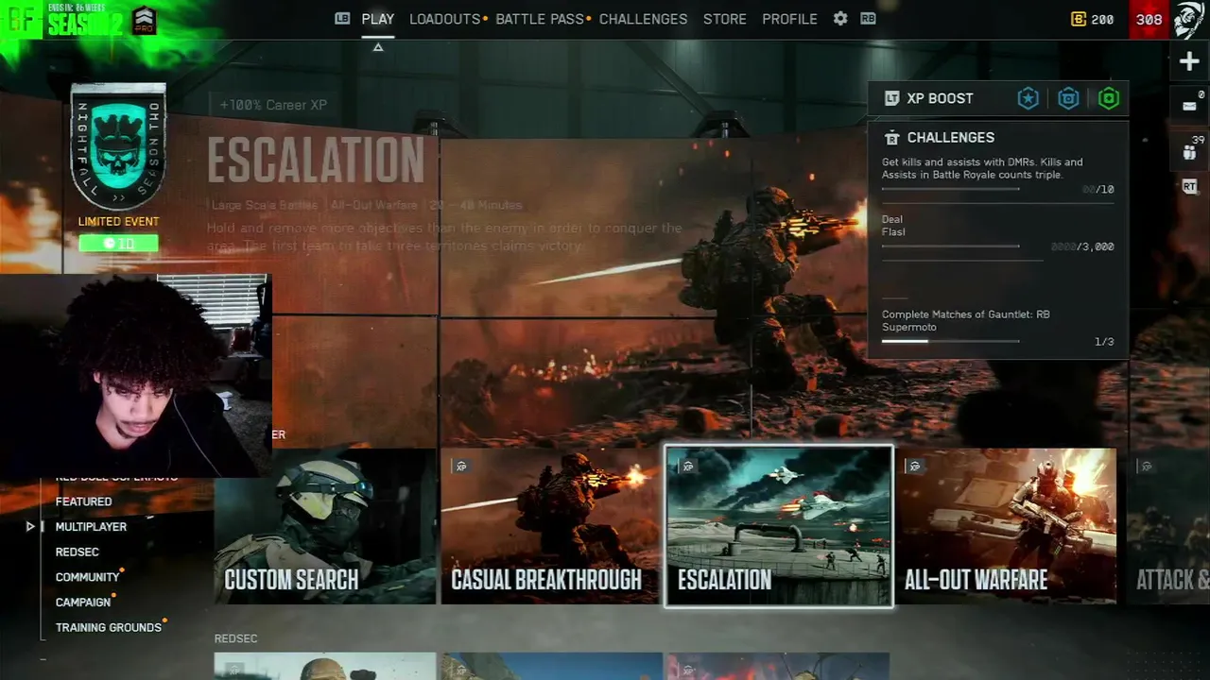1210x680 pixels.
Task: Select MULTIPLAYER in the side menu
Action: pyautogui.click(x=91, y=526)
